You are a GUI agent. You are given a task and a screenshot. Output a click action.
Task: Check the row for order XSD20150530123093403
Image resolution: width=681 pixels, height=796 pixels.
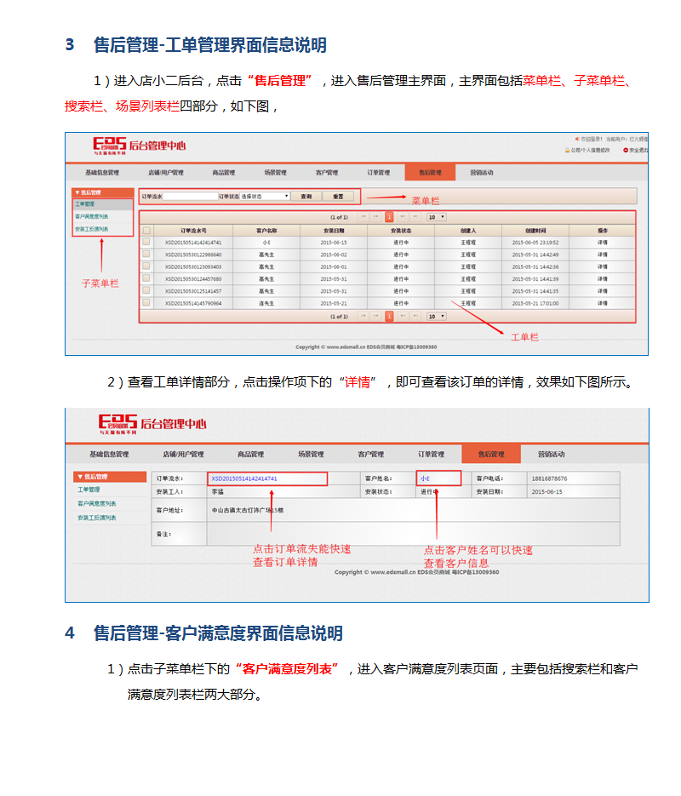(x=146, y=266)
